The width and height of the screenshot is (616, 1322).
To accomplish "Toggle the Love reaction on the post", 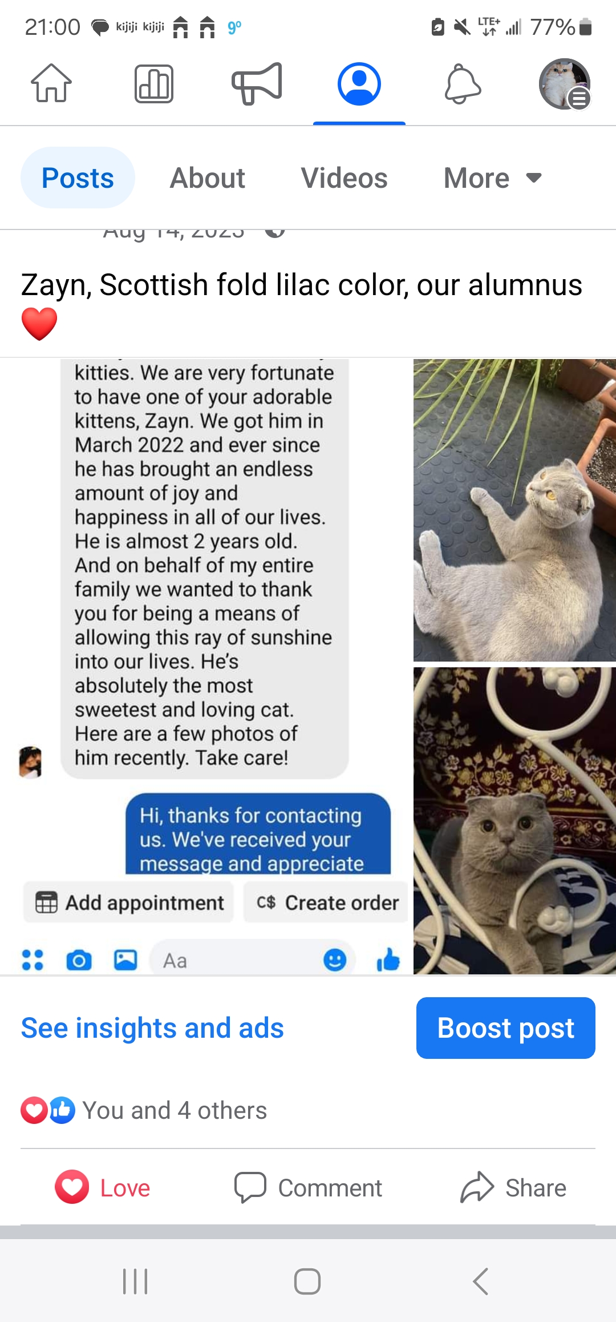I will [x=103, y=1188].
